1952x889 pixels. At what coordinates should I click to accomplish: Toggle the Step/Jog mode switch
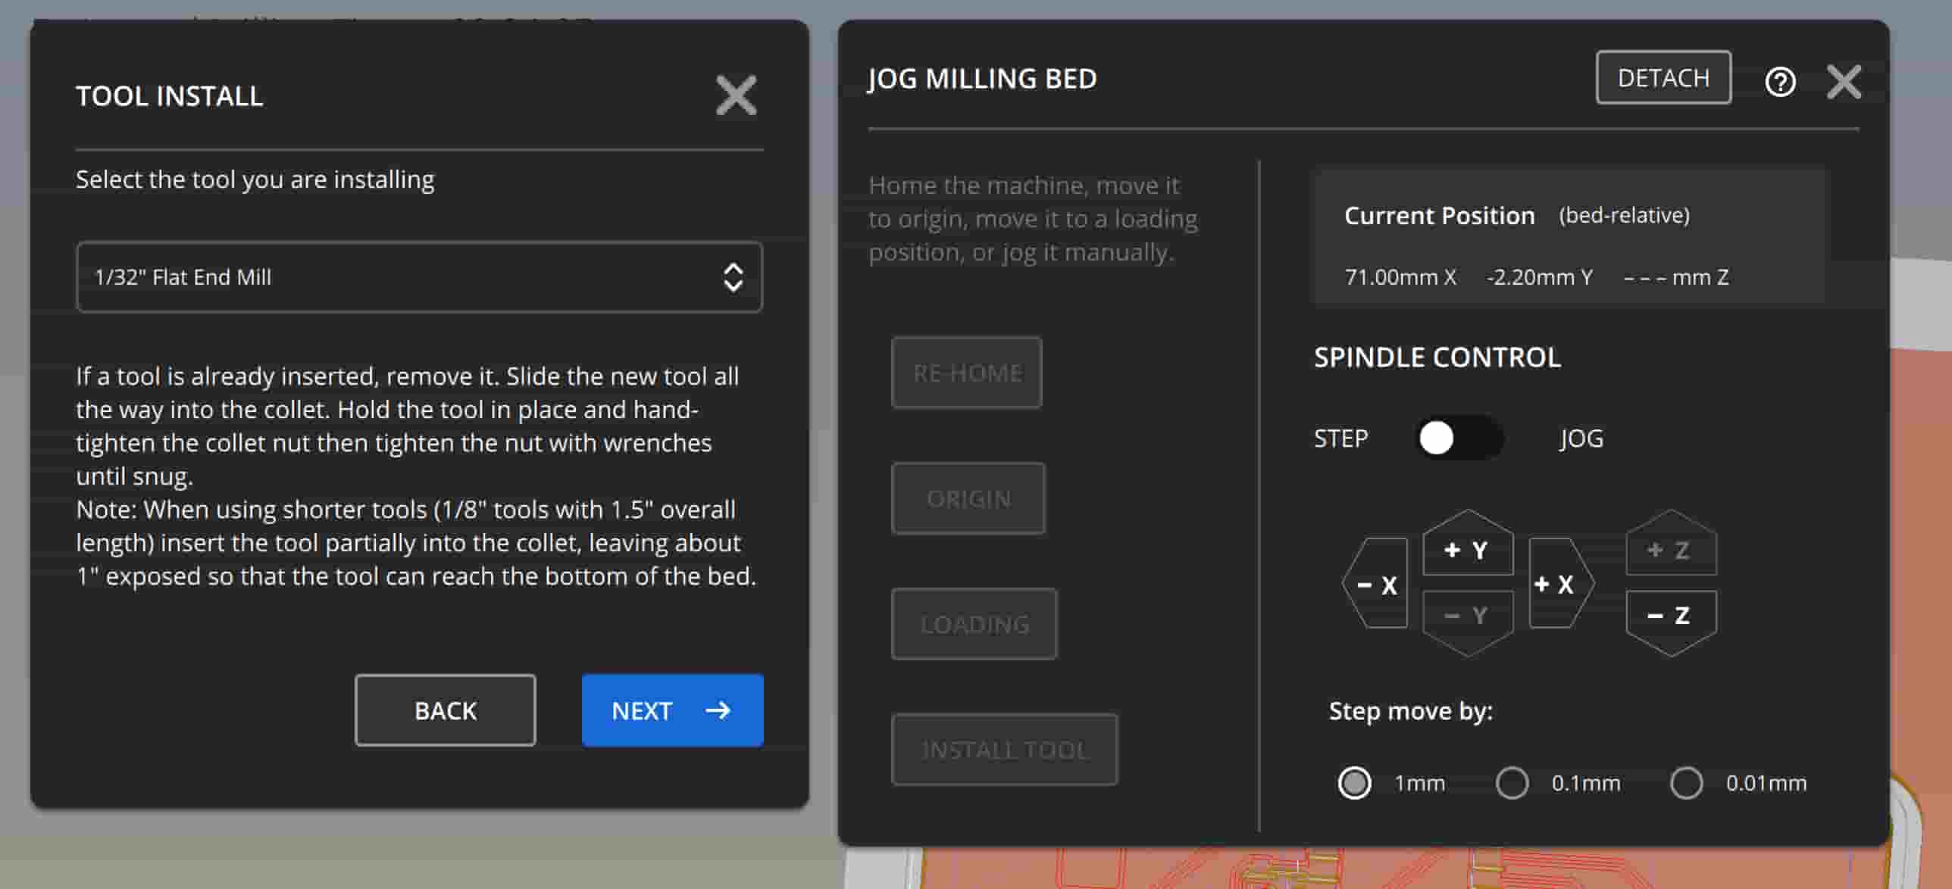(x=1458, y=438)
